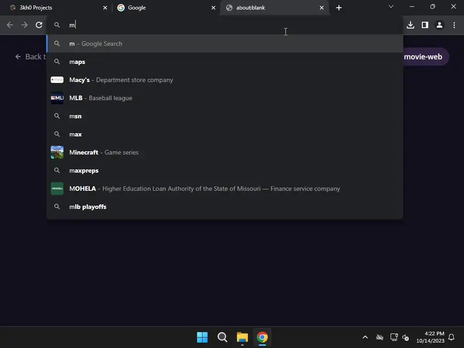This screenshot has width=464, height=348.
Task: Open the network display tray icon
Action: click(394, 337)
